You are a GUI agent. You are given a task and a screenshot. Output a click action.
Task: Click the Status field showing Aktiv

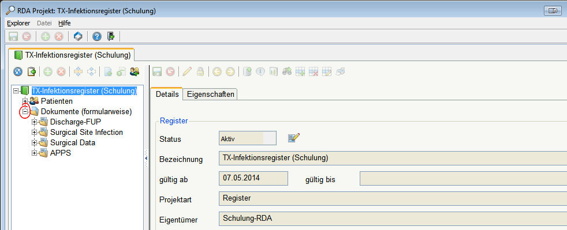[247, 138]
